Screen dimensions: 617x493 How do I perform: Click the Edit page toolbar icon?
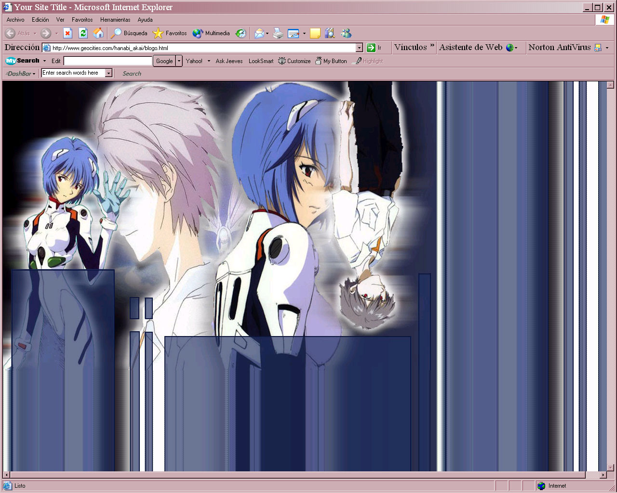pos(293,33)
